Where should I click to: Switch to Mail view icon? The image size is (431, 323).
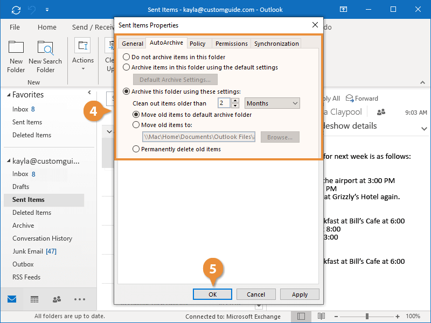12,299
